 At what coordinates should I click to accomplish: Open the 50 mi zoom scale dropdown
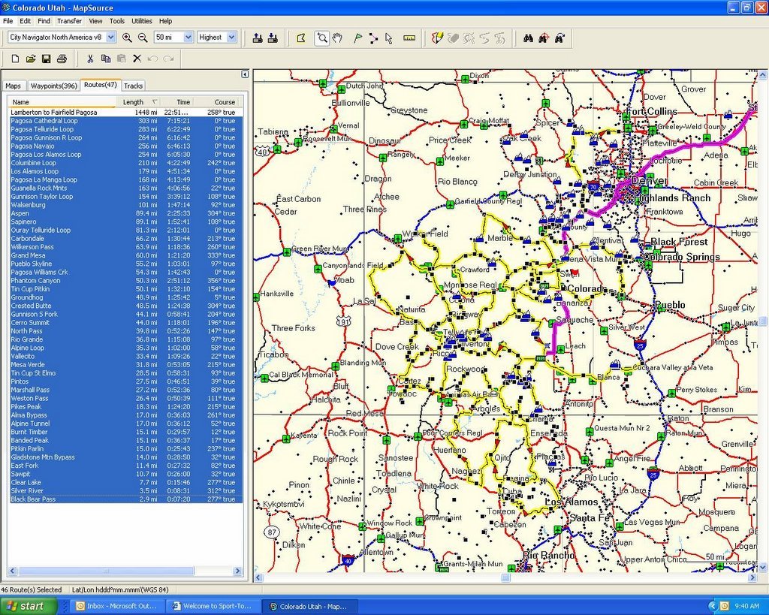click(x=188, y=38)
